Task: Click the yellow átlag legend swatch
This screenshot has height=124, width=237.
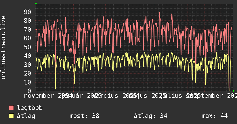Action: 11,116
